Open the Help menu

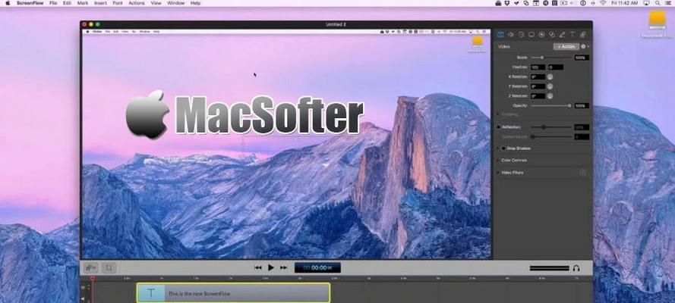[195, 3]
